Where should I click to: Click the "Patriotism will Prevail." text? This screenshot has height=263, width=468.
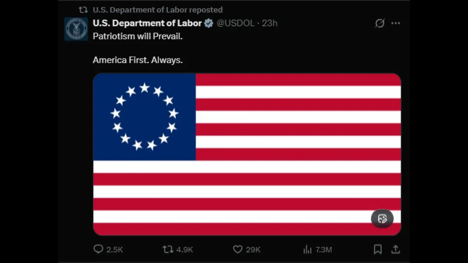click(x=138, y=36)
